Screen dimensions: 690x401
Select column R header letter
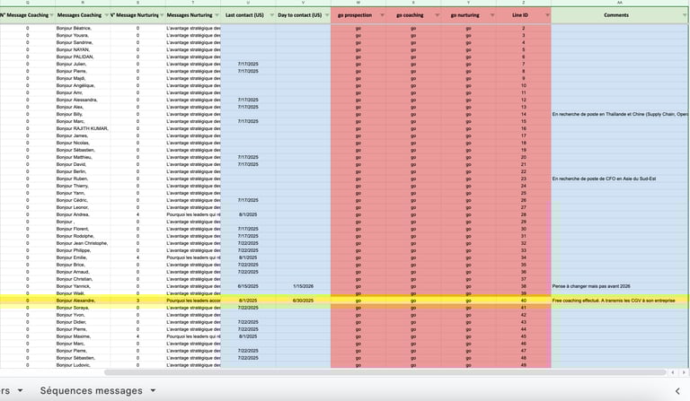(x=83, y=3)
